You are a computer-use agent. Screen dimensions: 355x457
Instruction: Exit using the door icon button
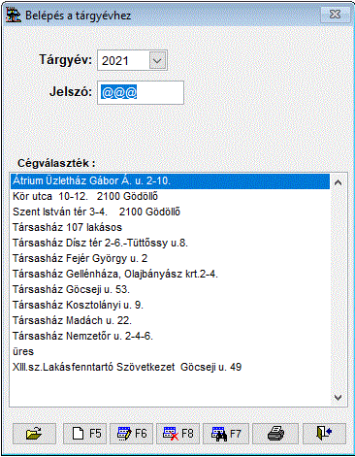324,433
